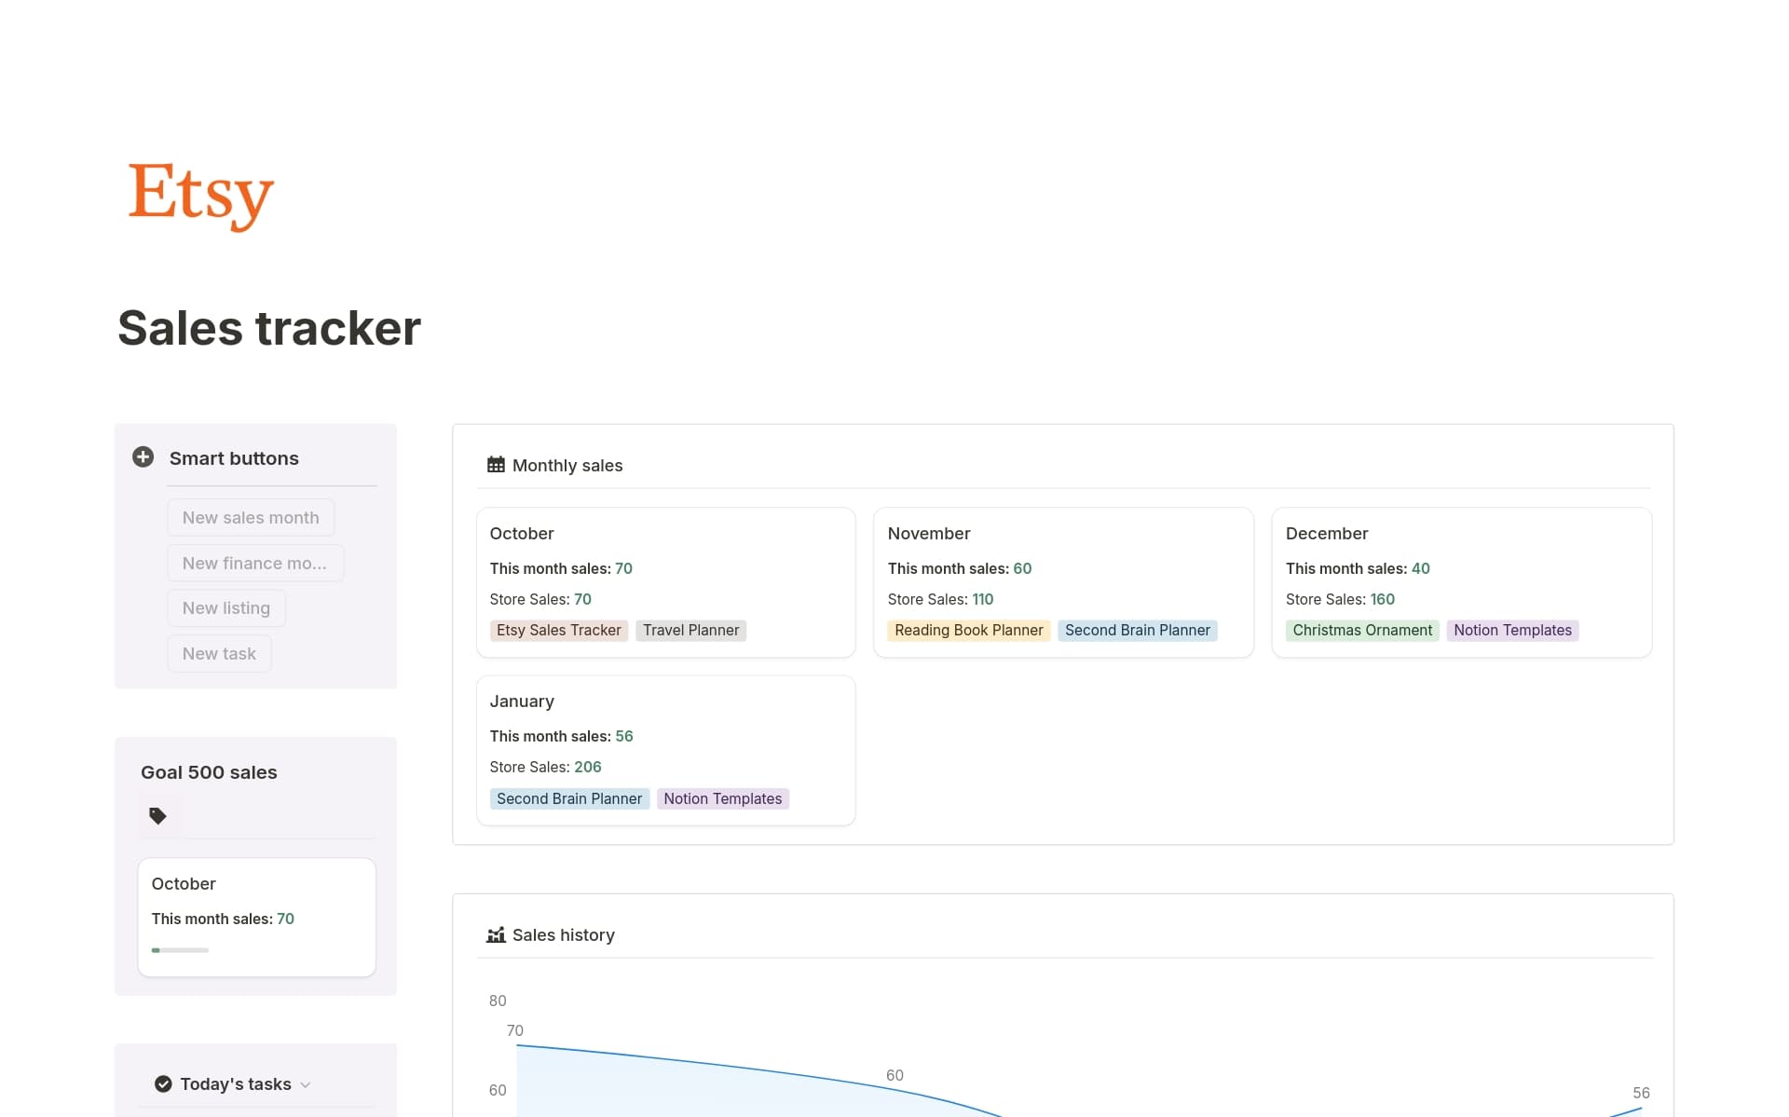Click the 'New listing' button
Viewport: 1789px width, 1117px height.
pos(225,607)
